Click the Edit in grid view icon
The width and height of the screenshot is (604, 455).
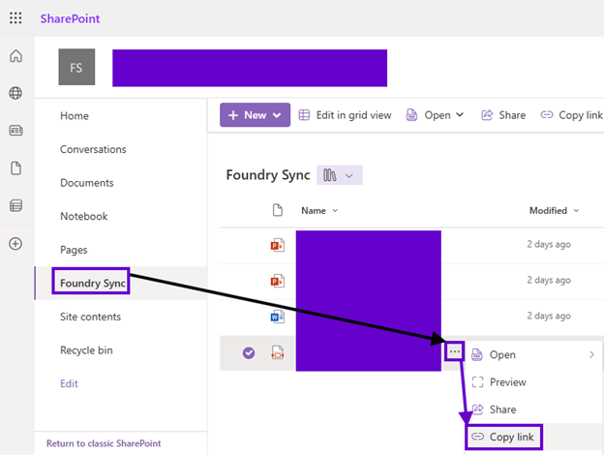point(304,115)
